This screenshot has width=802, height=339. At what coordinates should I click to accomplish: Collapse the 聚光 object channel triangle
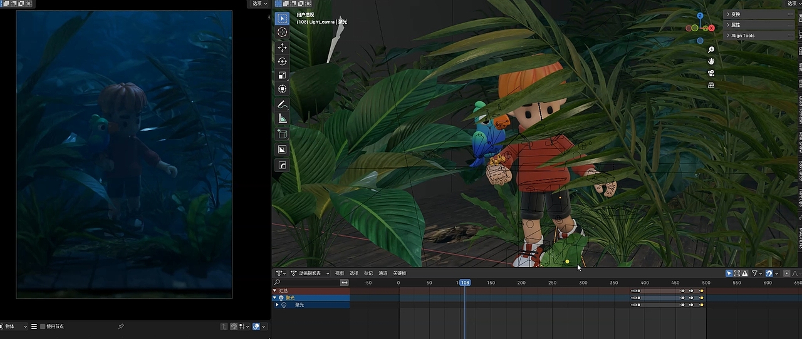click(x=274, y=298)
